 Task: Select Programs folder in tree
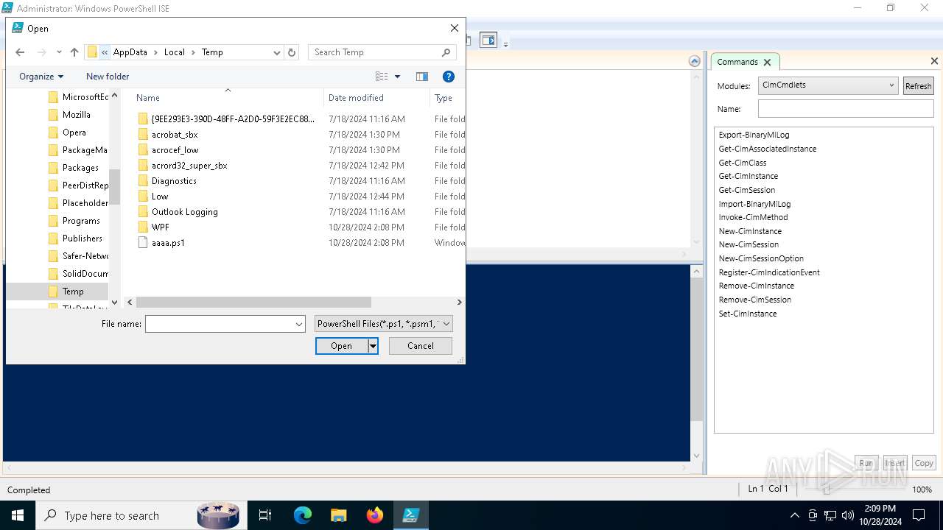74,221
